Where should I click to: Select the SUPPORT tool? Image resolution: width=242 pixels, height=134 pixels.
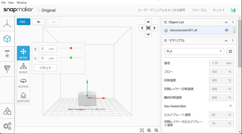coord(23,98)
